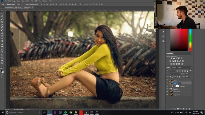Select the Healing Brush tool
The image size is (205, 115).
[x=2, y=27]
